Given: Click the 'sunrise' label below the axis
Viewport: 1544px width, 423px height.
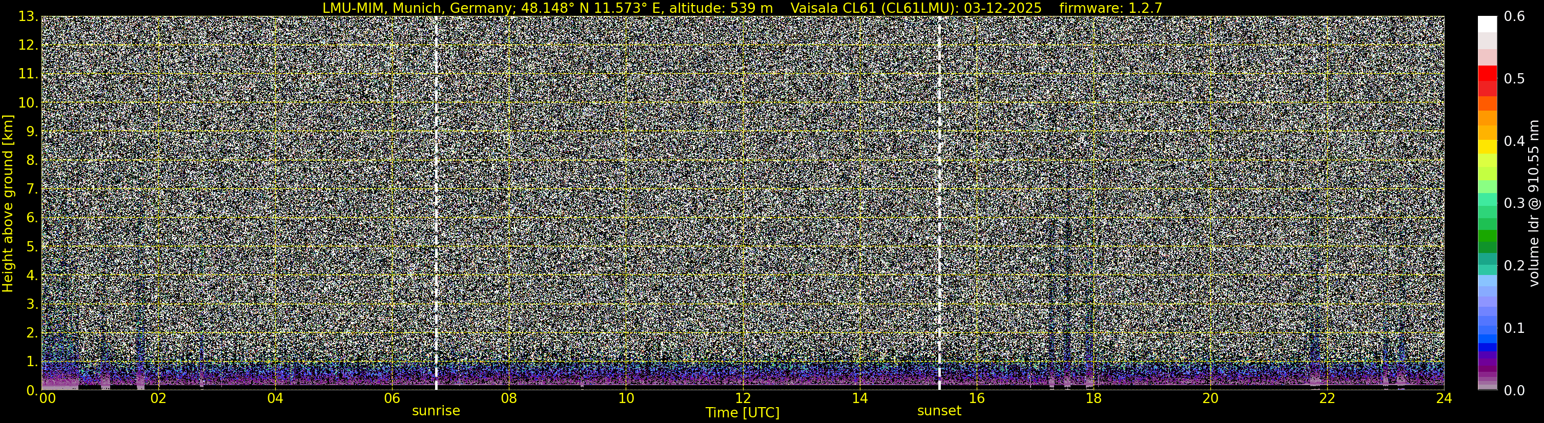Looking at the screenshot, I should 436,410.
